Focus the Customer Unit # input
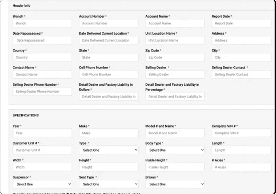Screen dimensions: 276x194 pos(42,150)
